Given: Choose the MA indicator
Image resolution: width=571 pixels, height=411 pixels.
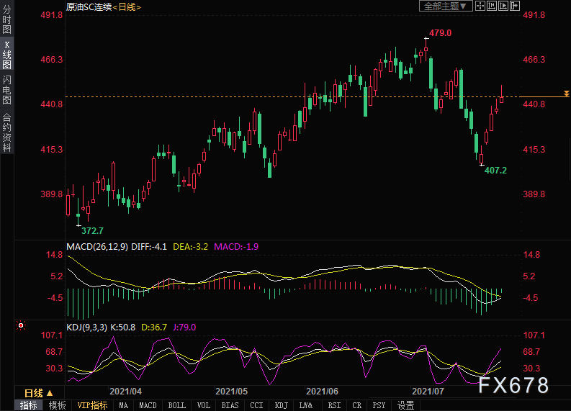Looking at the screenshot, I should tap(123, 405).
